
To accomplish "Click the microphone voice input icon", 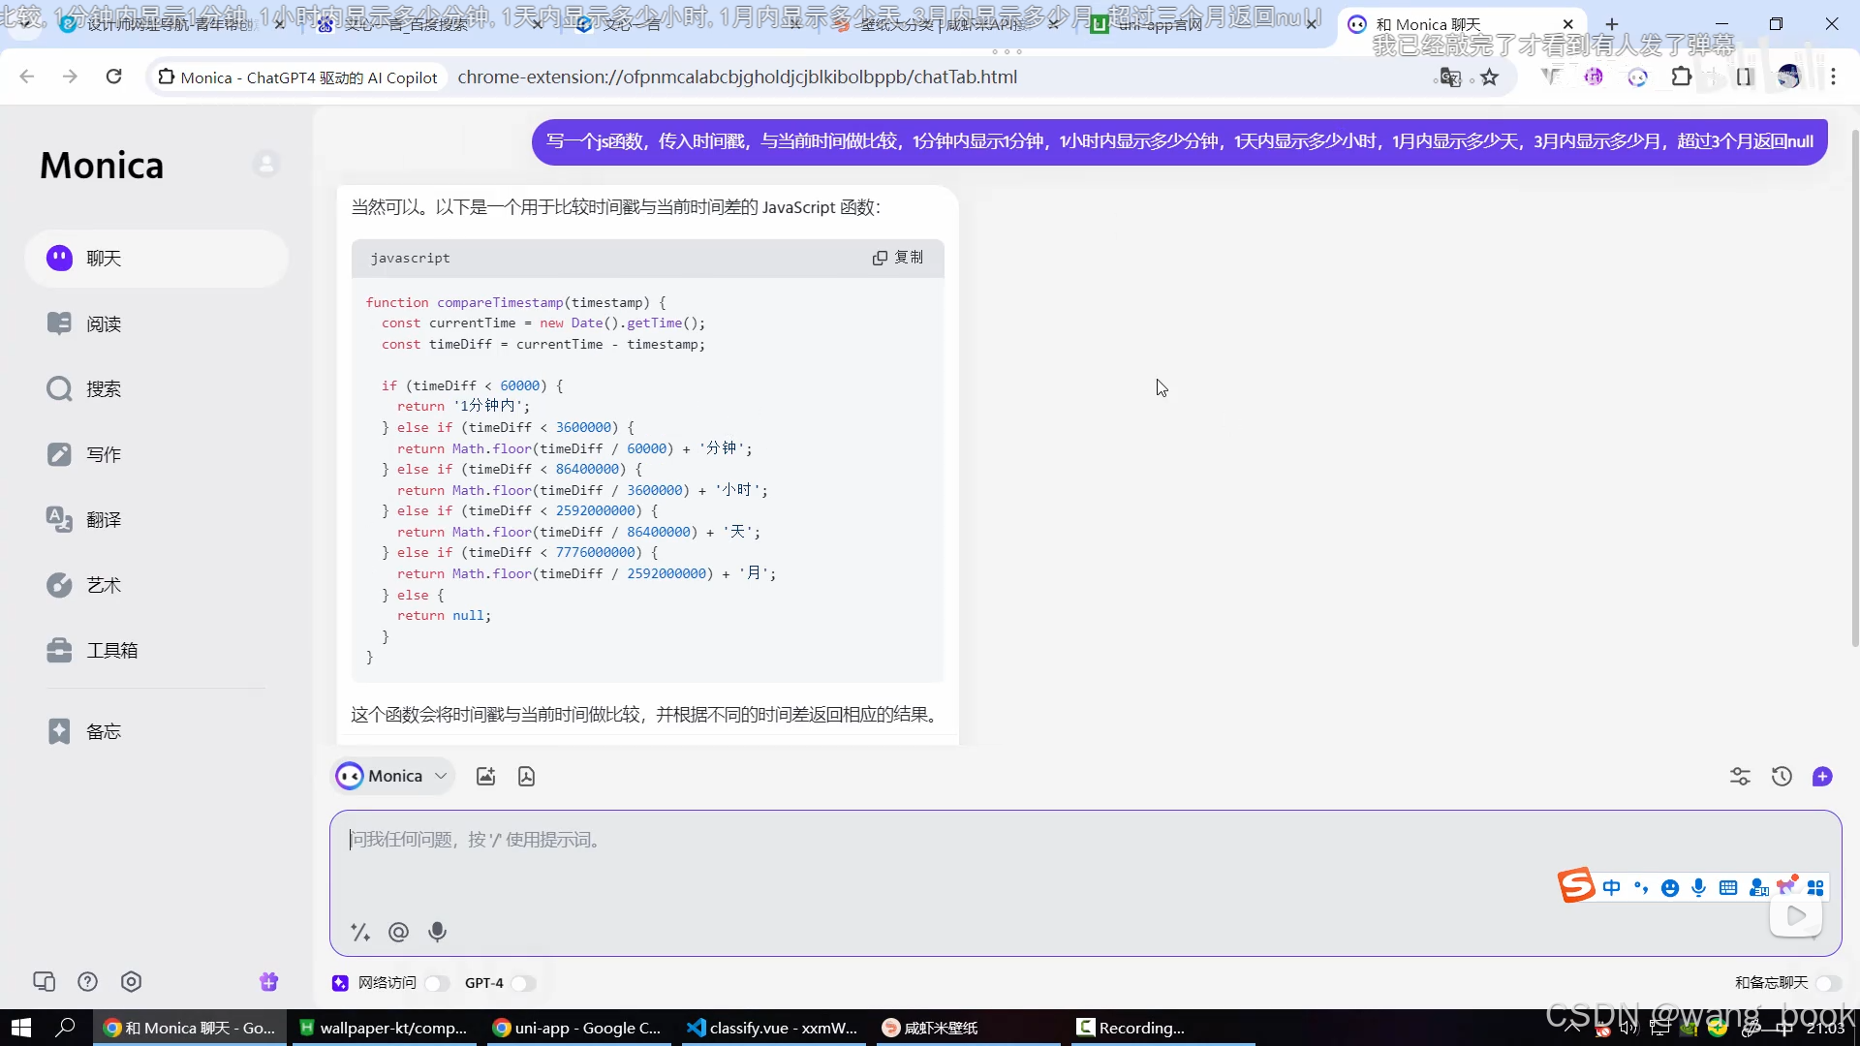I will (x=437, y=932).
